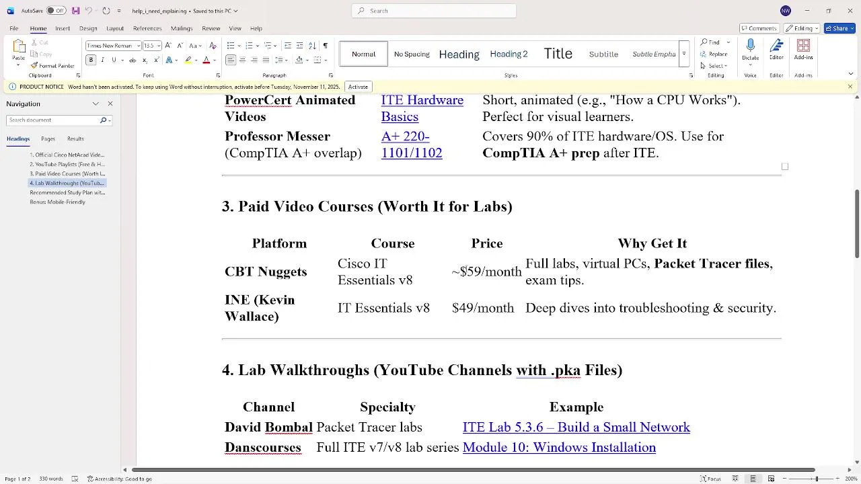The image size is (861, 484).
Task: Open Editing mode dropdown
Action: coord(802,28)
